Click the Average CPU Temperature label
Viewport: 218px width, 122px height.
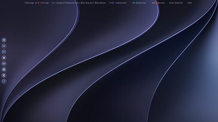pos(65,3)
